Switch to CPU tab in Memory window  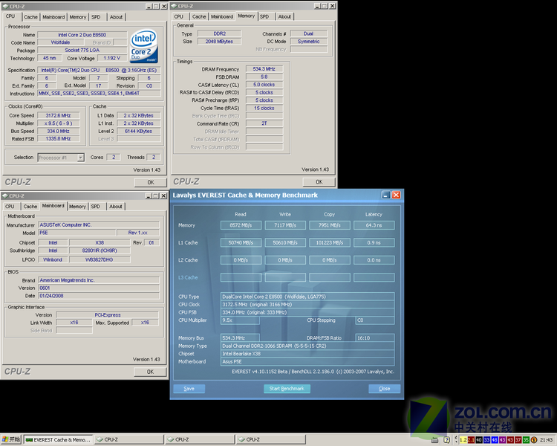179,16
